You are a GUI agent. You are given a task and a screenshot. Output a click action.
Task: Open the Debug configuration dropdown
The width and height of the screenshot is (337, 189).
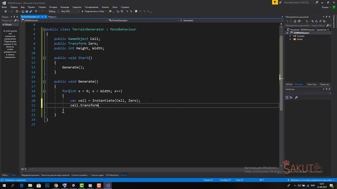click(53, 12)
